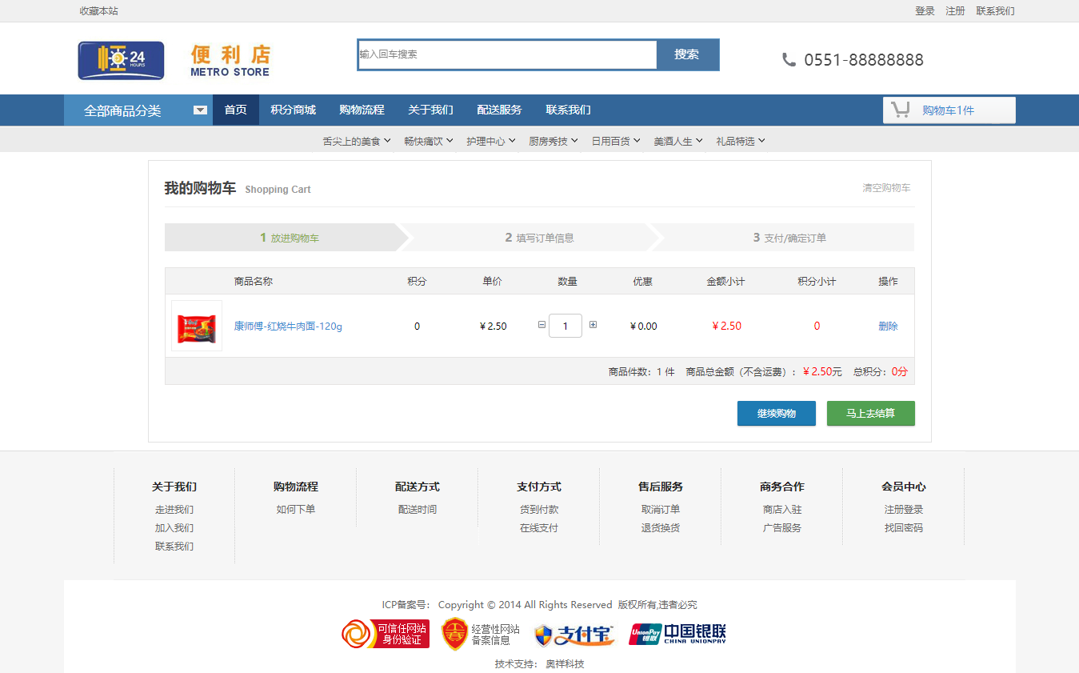Expand the 舌尖上的美食 submenu
The height and width of the screenshot is (673, 1079).
coord(357,141)
